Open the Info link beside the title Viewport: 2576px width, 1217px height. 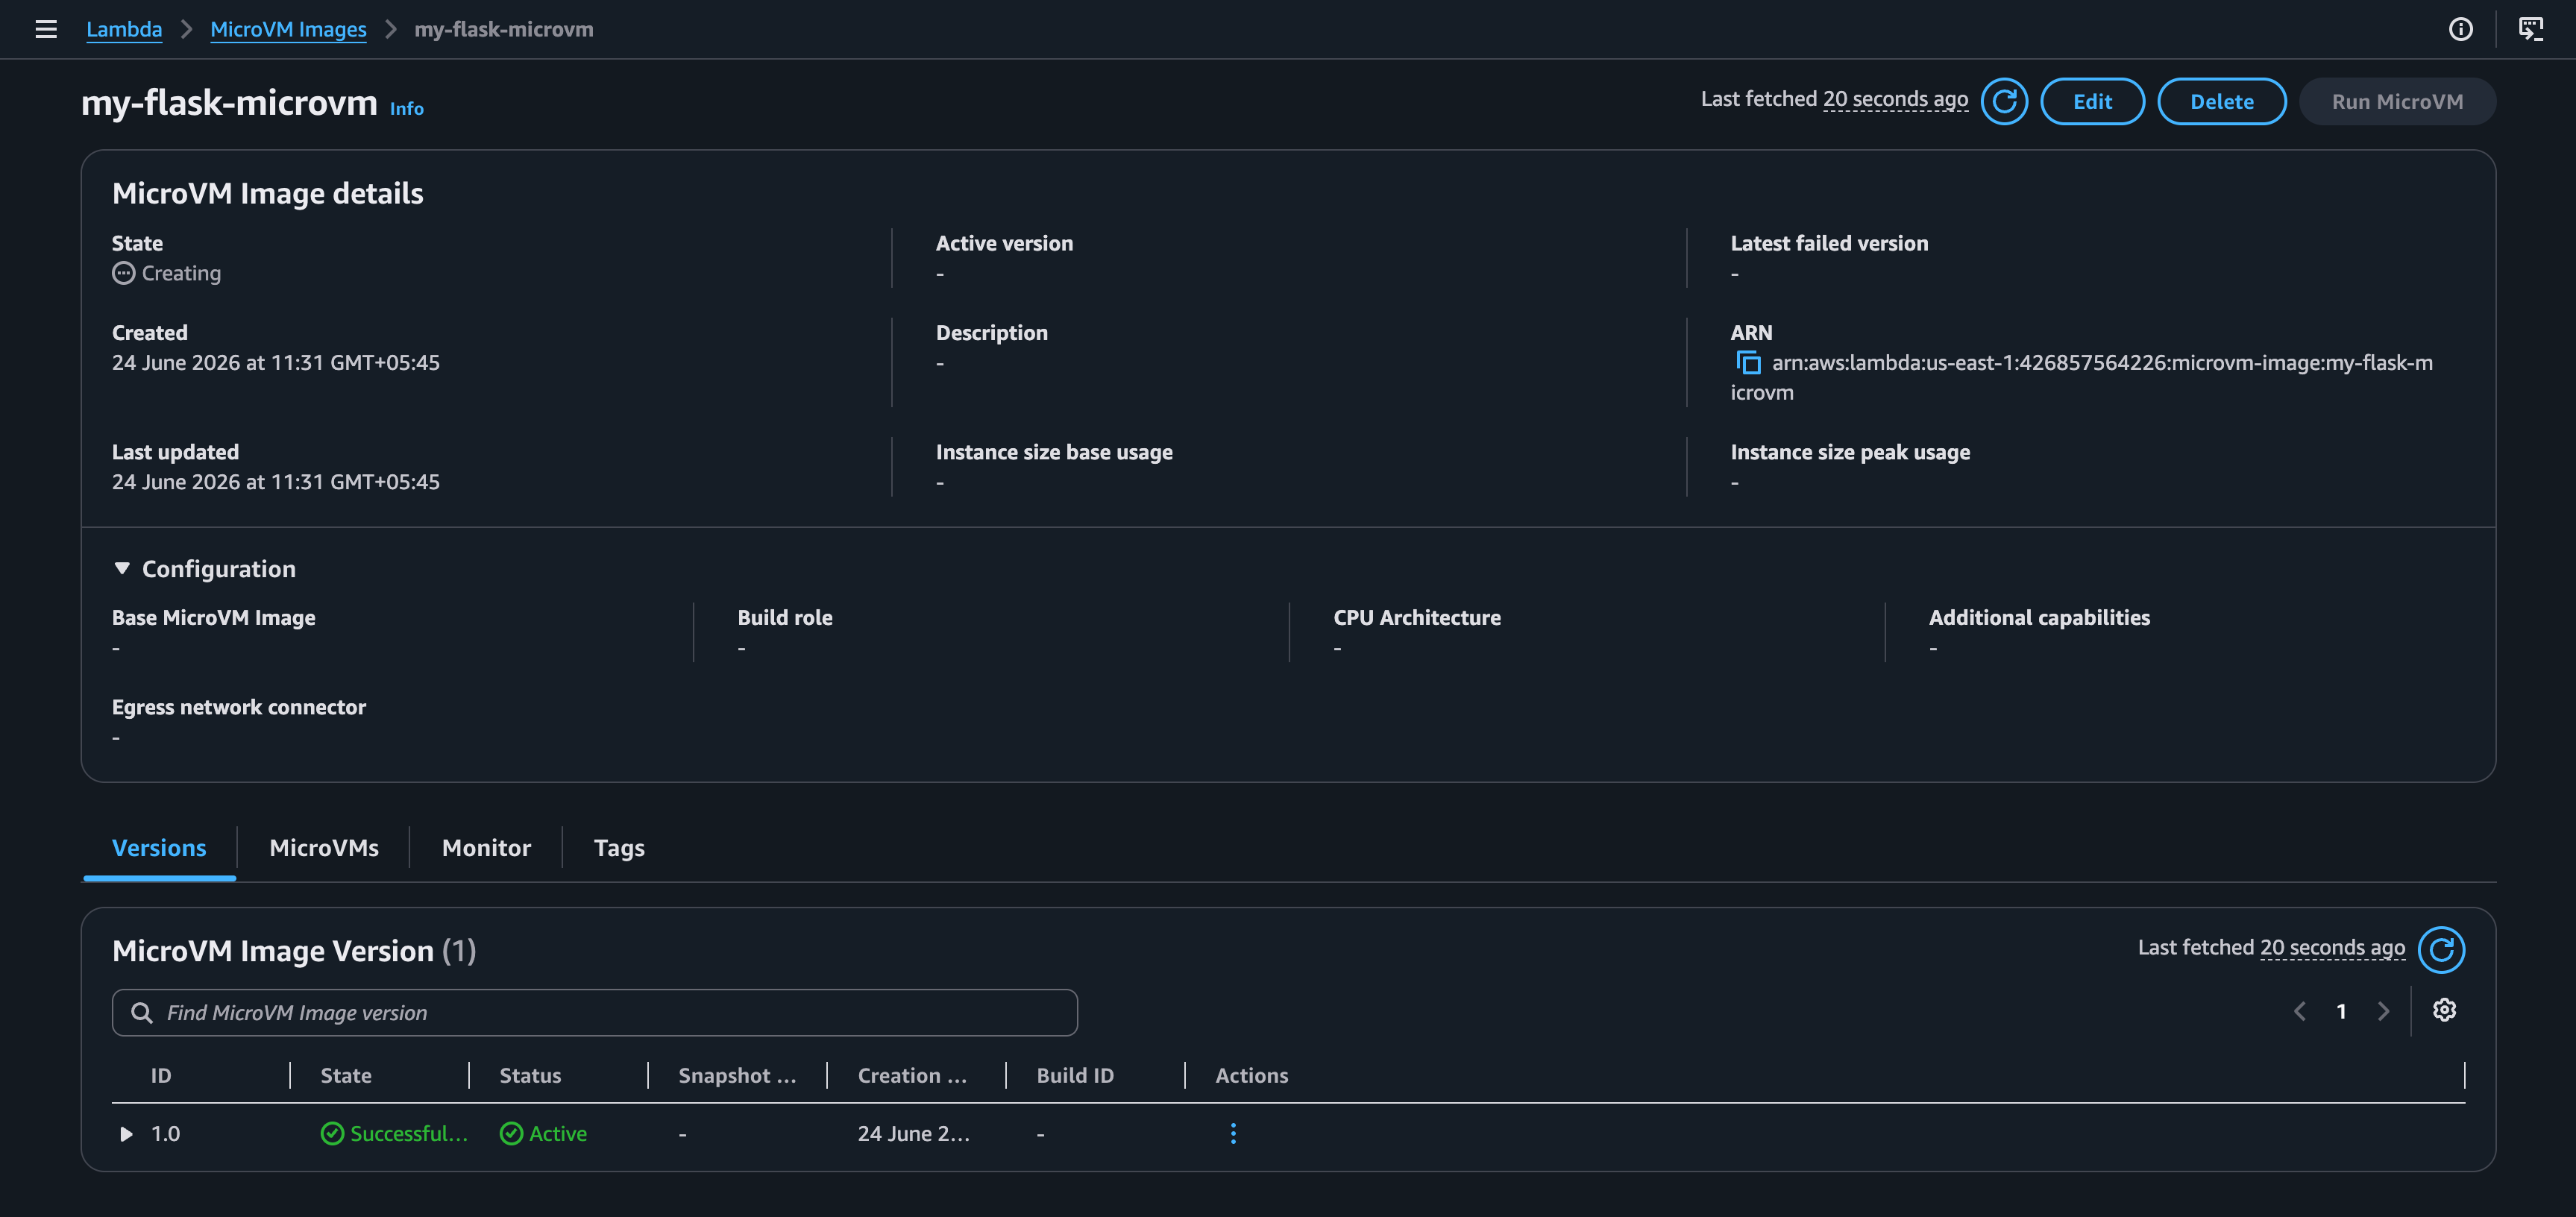pyautogui.click(x=406, y=108)
